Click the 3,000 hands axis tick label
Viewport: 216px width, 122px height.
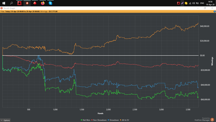pyautogui.click(x=161, y=110)
